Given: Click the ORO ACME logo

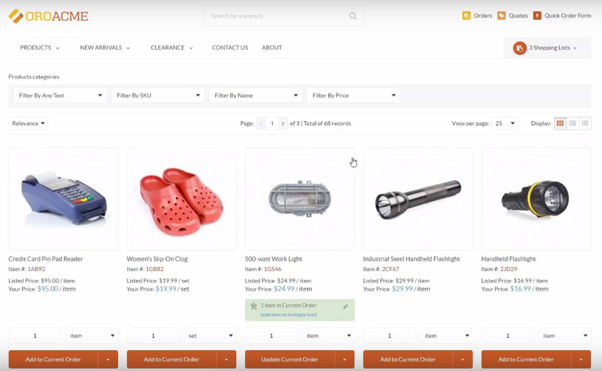Looking at the screenshot, I should pyautogui.click(x=48, y=16).
